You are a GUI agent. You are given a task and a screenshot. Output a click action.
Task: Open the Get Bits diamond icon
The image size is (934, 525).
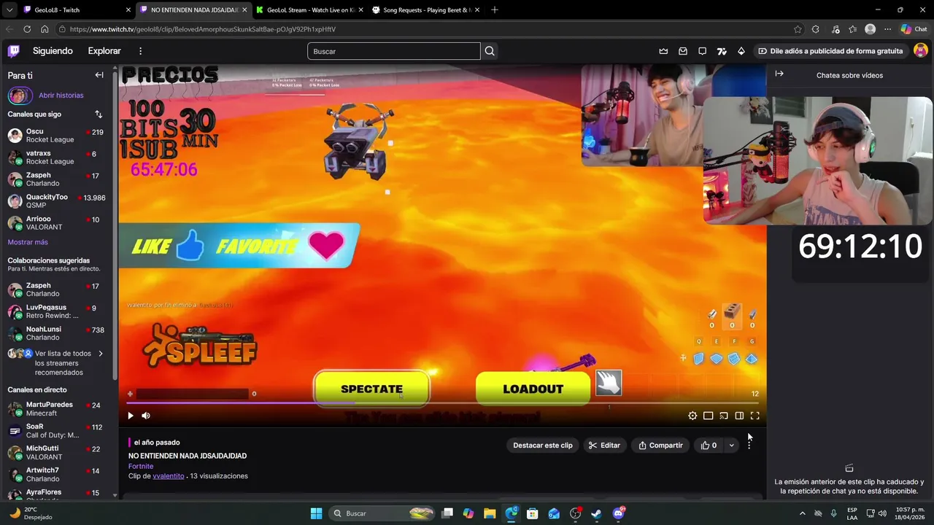pos(741,51)
